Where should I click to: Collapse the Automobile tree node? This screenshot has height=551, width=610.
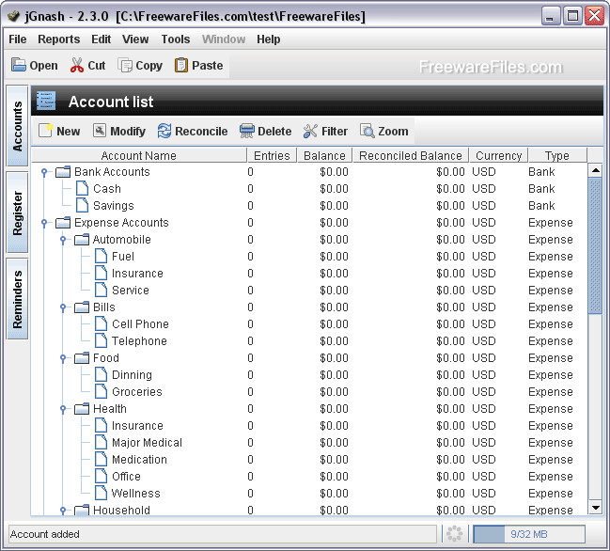click(63, 240)
